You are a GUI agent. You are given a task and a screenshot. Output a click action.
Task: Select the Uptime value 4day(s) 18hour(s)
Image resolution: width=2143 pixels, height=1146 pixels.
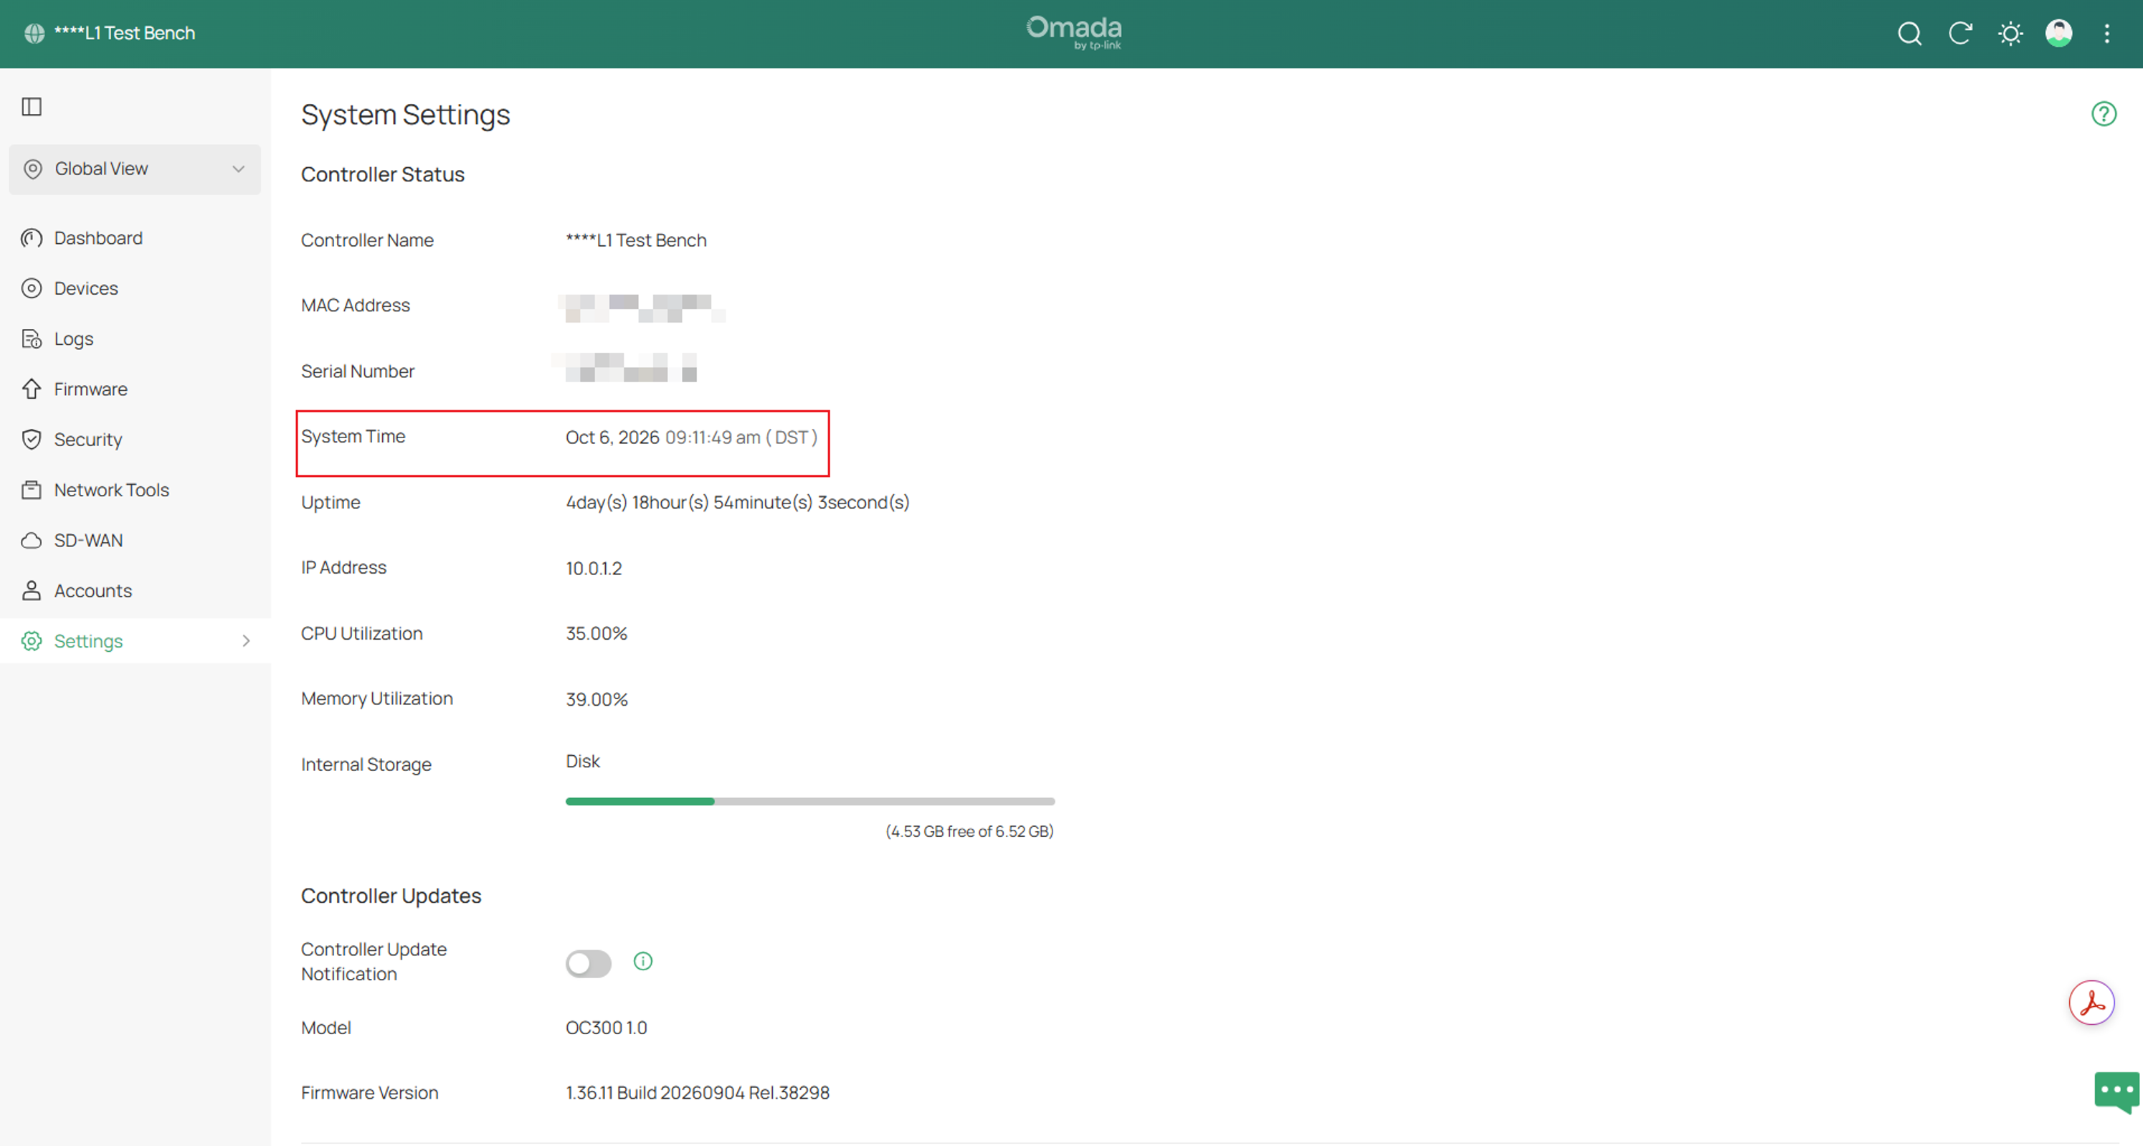pyautogui.click(x=737, y=503)
